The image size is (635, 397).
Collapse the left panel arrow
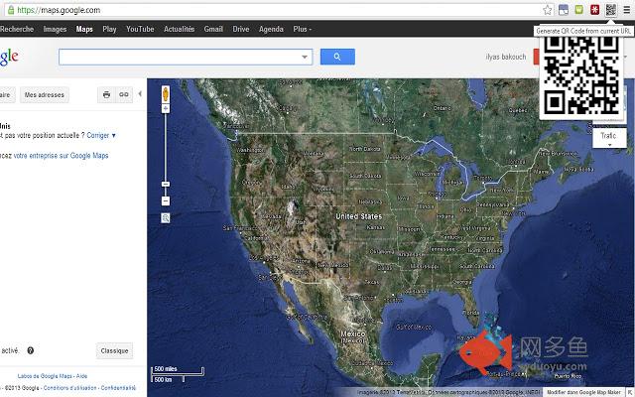pyautogui.click(x=140, y=94)
